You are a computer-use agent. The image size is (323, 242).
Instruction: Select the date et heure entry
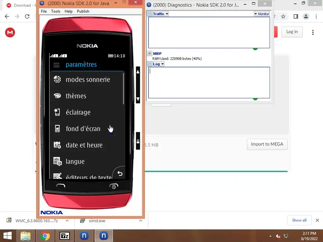86,145
